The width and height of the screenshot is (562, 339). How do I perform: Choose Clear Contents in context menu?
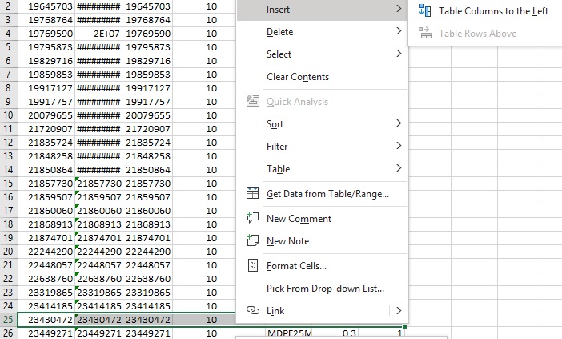tap(322, 77)
